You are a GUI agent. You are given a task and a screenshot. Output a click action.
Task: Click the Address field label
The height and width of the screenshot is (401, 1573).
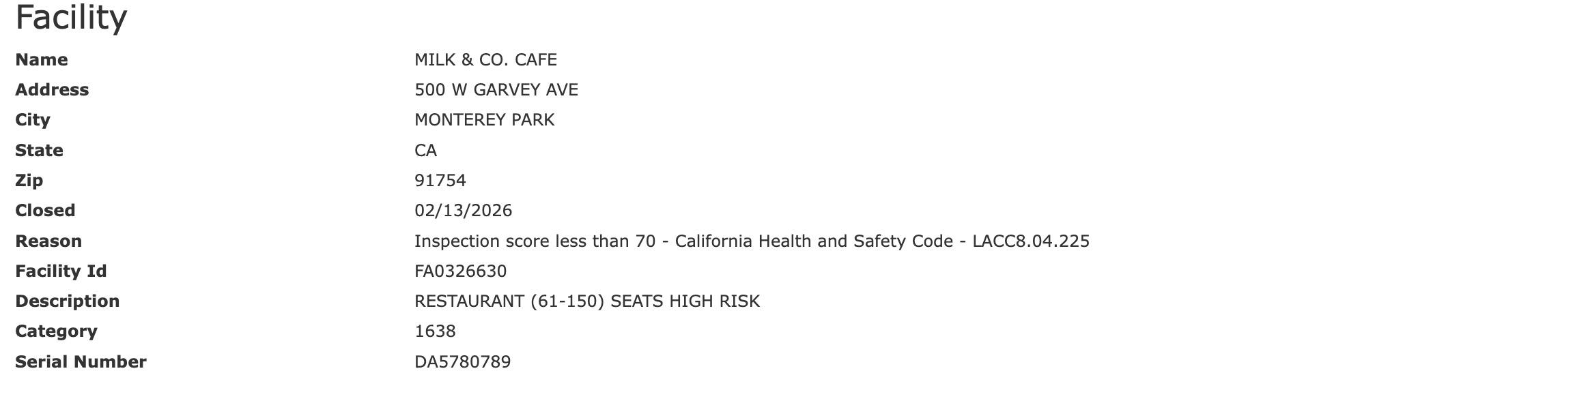point(52,90)
